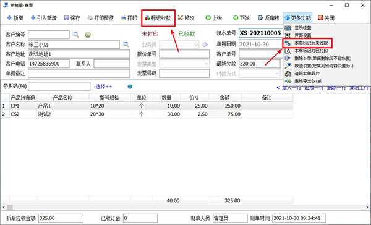Image resolution: width=371 pixels, height=225 pixels.
Task: Click the 已收订金 deposit field
Action: tap(140, 218)
